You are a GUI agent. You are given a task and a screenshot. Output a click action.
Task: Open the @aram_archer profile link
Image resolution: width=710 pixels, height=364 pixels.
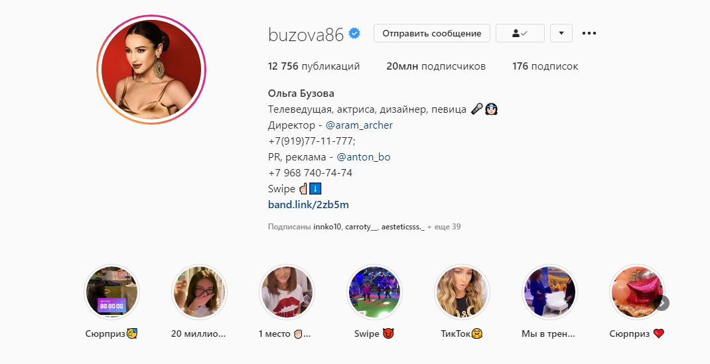tap(359, 125)
